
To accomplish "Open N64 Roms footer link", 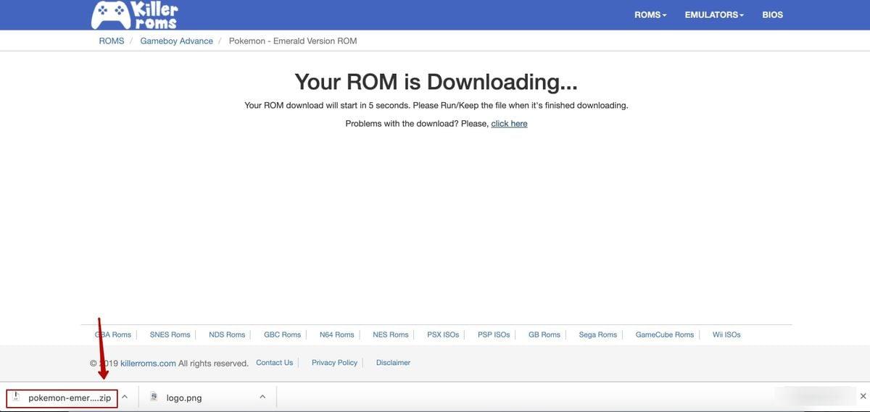I will coord(336,335).
